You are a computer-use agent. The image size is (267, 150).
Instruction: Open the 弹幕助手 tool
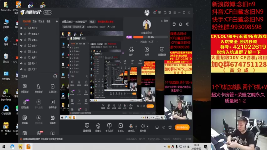pyautogui.click(x=25, y=88)
